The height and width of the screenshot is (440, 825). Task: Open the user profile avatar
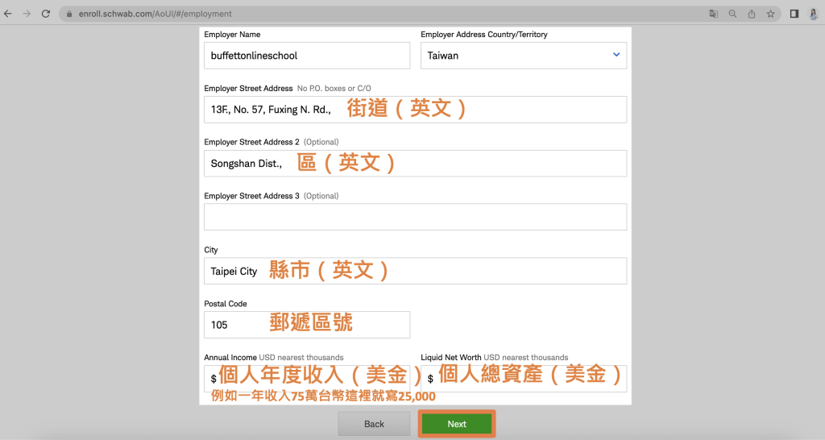pyautogui.click(x=814, y=14)
